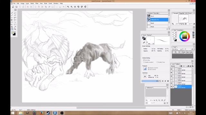Open the Event panel options arrow
This screenshot has width=206, height=115.
(169, 35)
